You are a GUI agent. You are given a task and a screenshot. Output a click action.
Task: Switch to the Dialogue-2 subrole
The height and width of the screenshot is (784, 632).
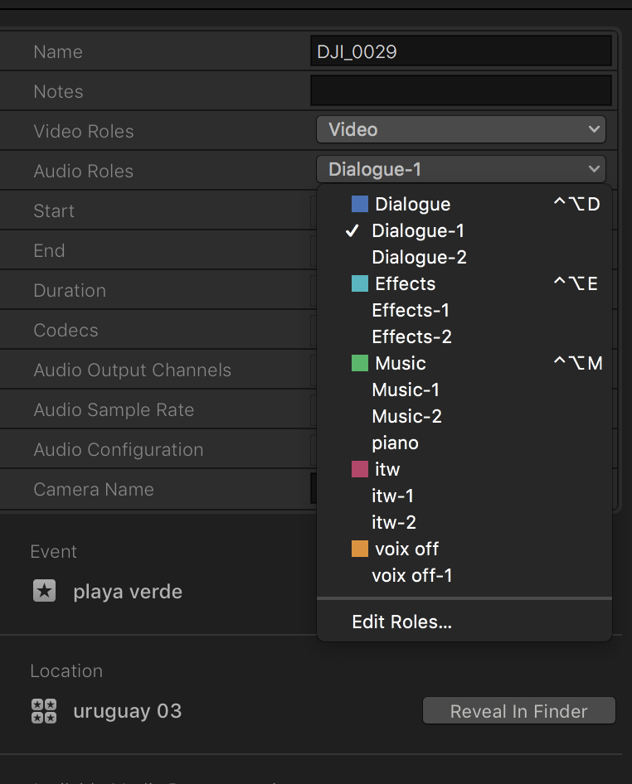pyautogui.click(x=419, y=257)
